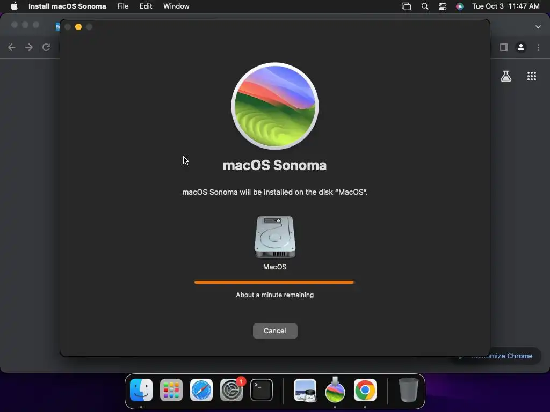
Task: Minimize the installer window with yellow button
Action: tap(78, 27)
